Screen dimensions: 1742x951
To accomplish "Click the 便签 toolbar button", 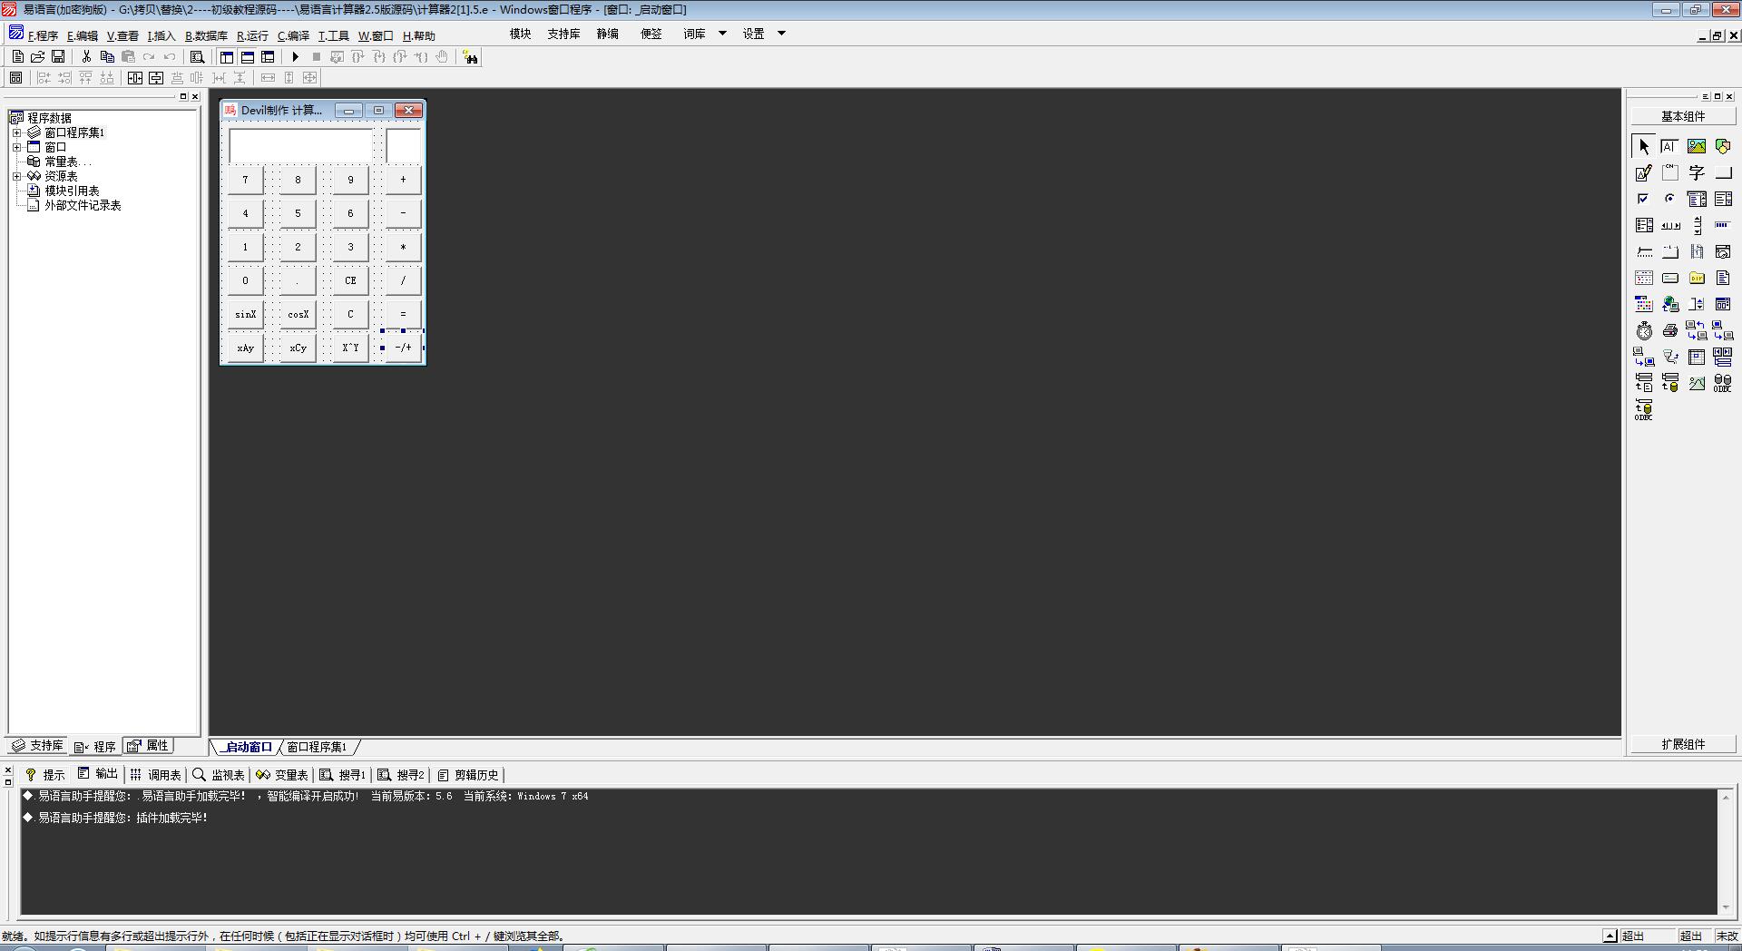I will point(651,34).
